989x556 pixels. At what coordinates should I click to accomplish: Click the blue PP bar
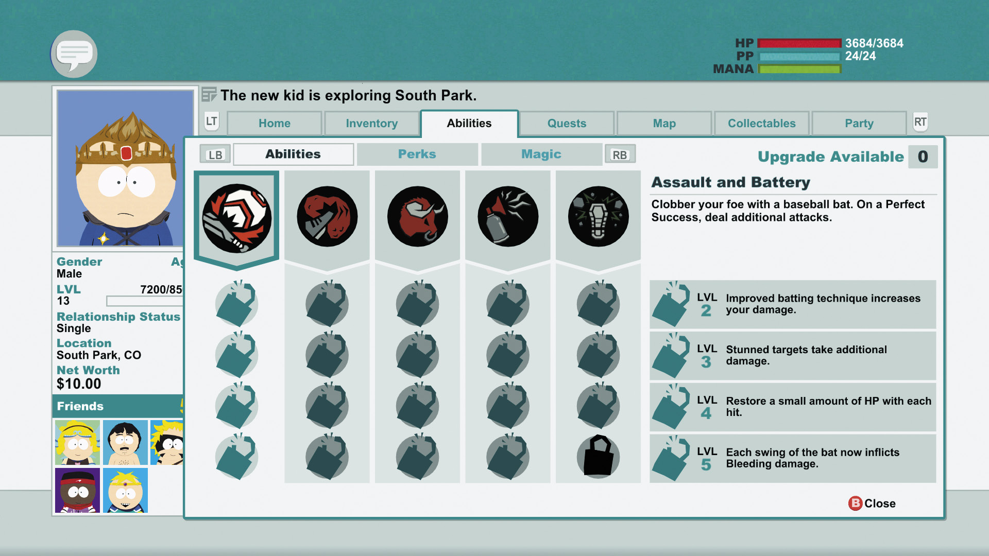[799, 56]
